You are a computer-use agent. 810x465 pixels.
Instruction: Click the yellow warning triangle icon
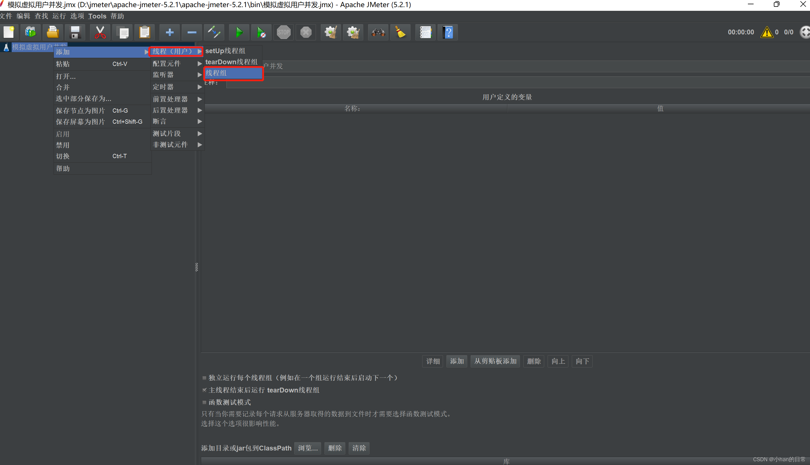pyautogui.click(x=767, y=32)
